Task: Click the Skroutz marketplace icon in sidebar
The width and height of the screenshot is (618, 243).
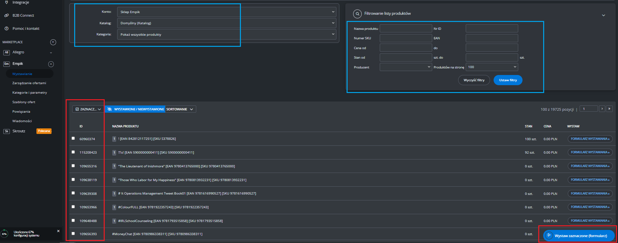Action: [6, 131]
